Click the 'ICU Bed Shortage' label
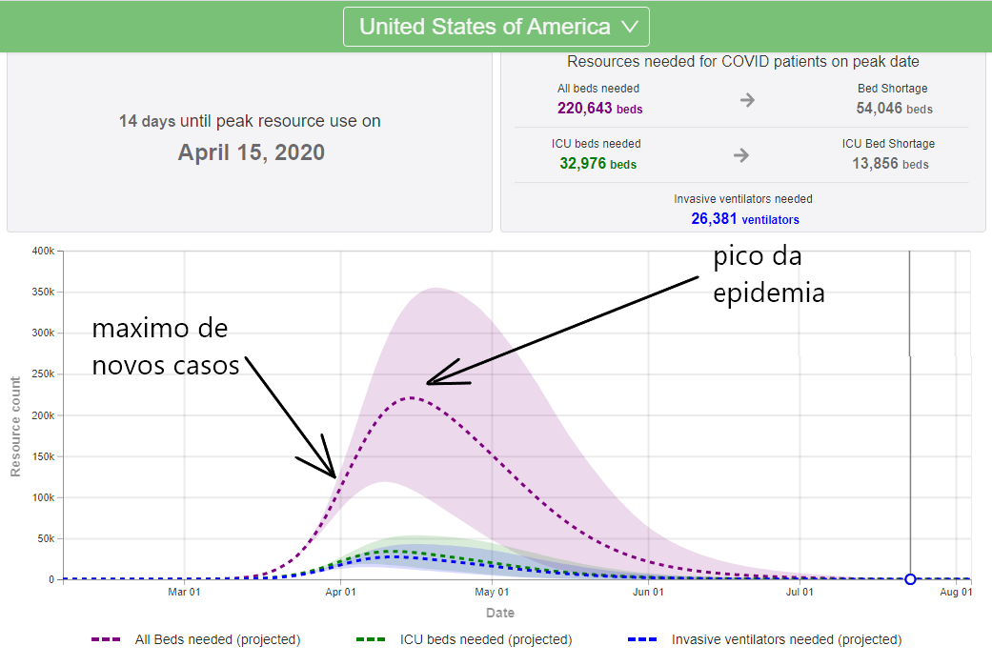The width and height of the screenshot is (992, 666). point(887,144)
